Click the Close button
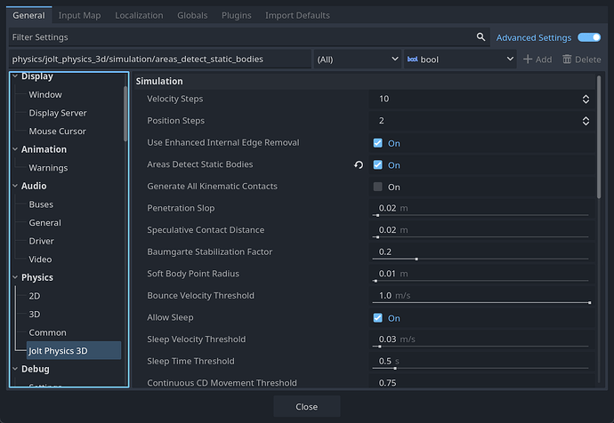 tap(307, 407)
